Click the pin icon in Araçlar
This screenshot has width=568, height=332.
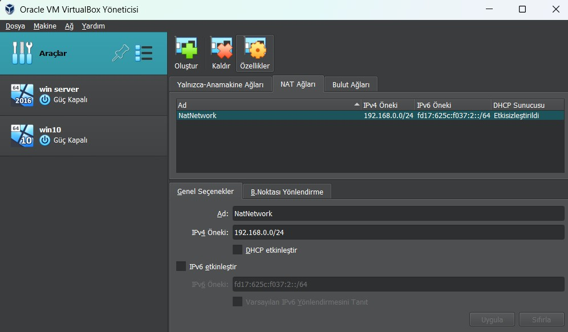[120, 53]
